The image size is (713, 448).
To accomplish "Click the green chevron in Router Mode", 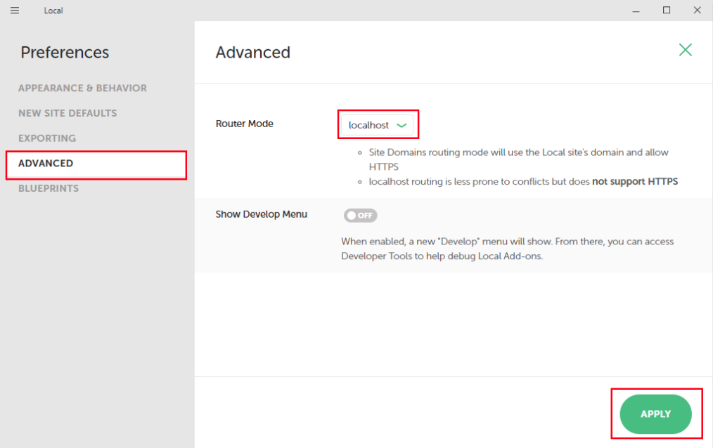I will click(402, 125).
